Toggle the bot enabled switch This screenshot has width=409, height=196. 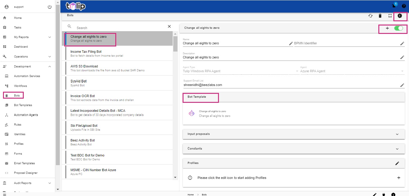[x=398, y=28]
